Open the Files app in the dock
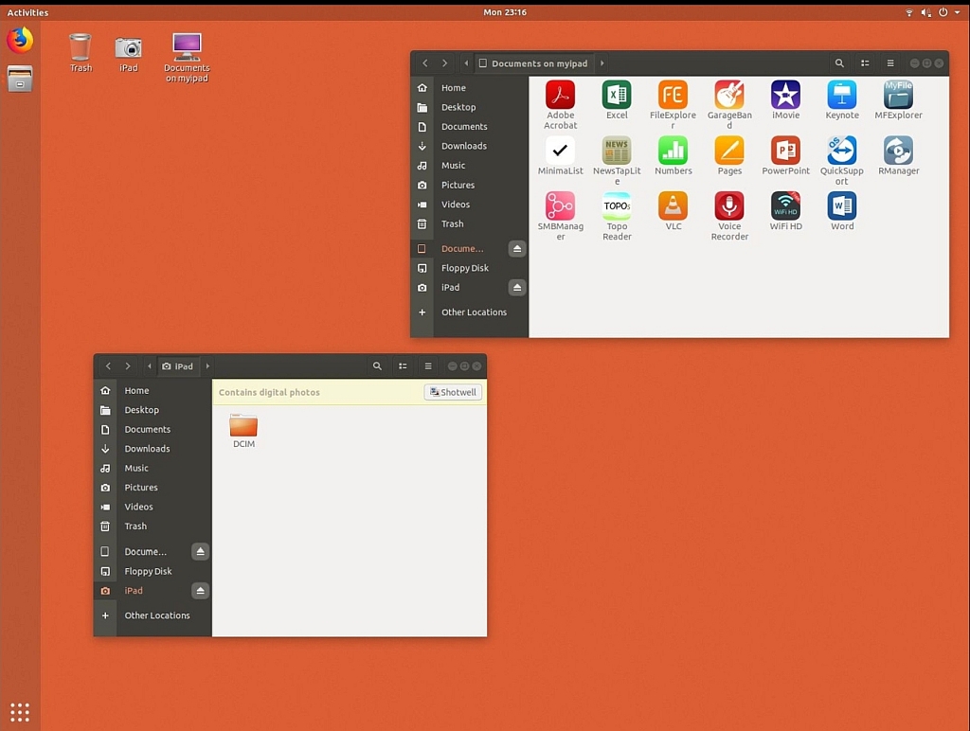970x731 pixels. (x=20, y=79)
